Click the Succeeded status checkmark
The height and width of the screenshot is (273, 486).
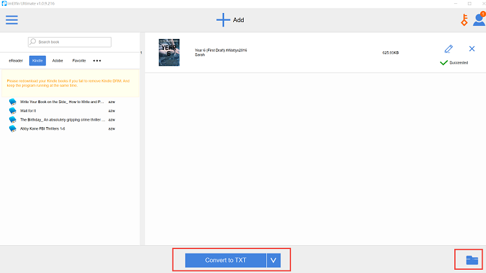[x=444, y=63]
